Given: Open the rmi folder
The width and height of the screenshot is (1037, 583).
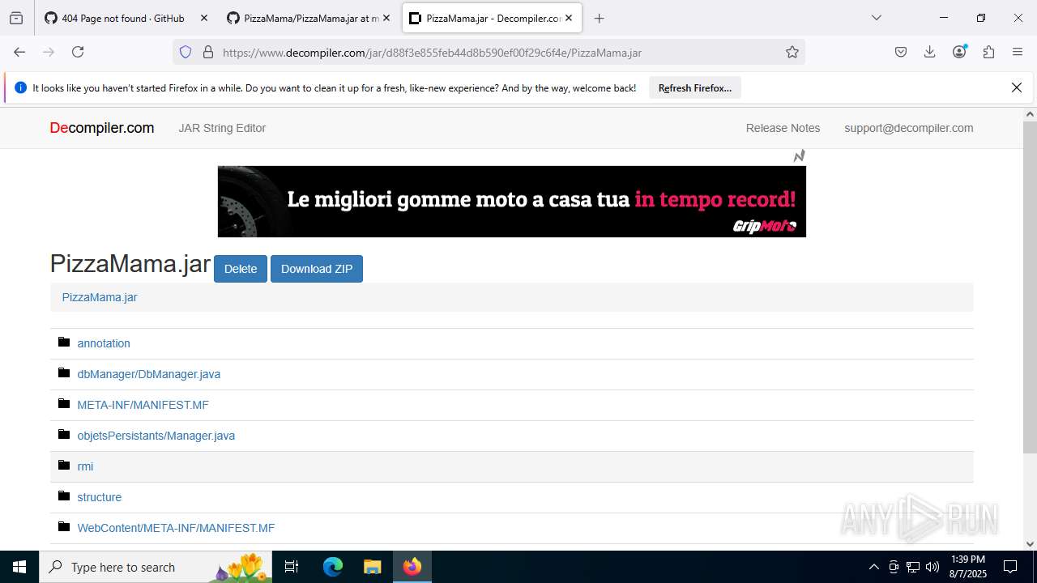Looking at the screenshot, I should click(85, 466).
